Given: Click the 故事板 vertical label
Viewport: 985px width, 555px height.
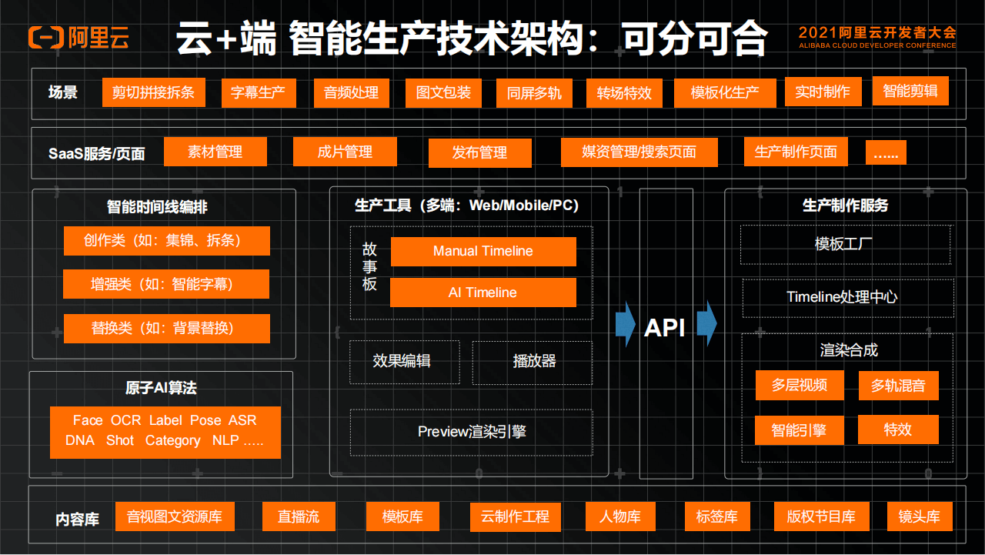Looking at the screenshot, I should click(370, 267).
